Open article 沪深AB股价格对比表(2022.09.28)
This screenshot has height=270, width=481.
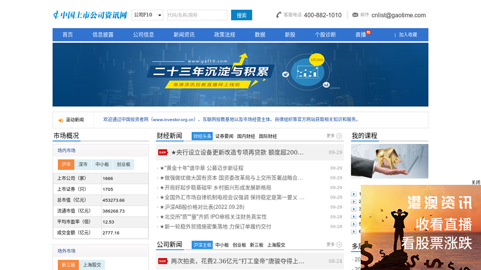point(202,207)
